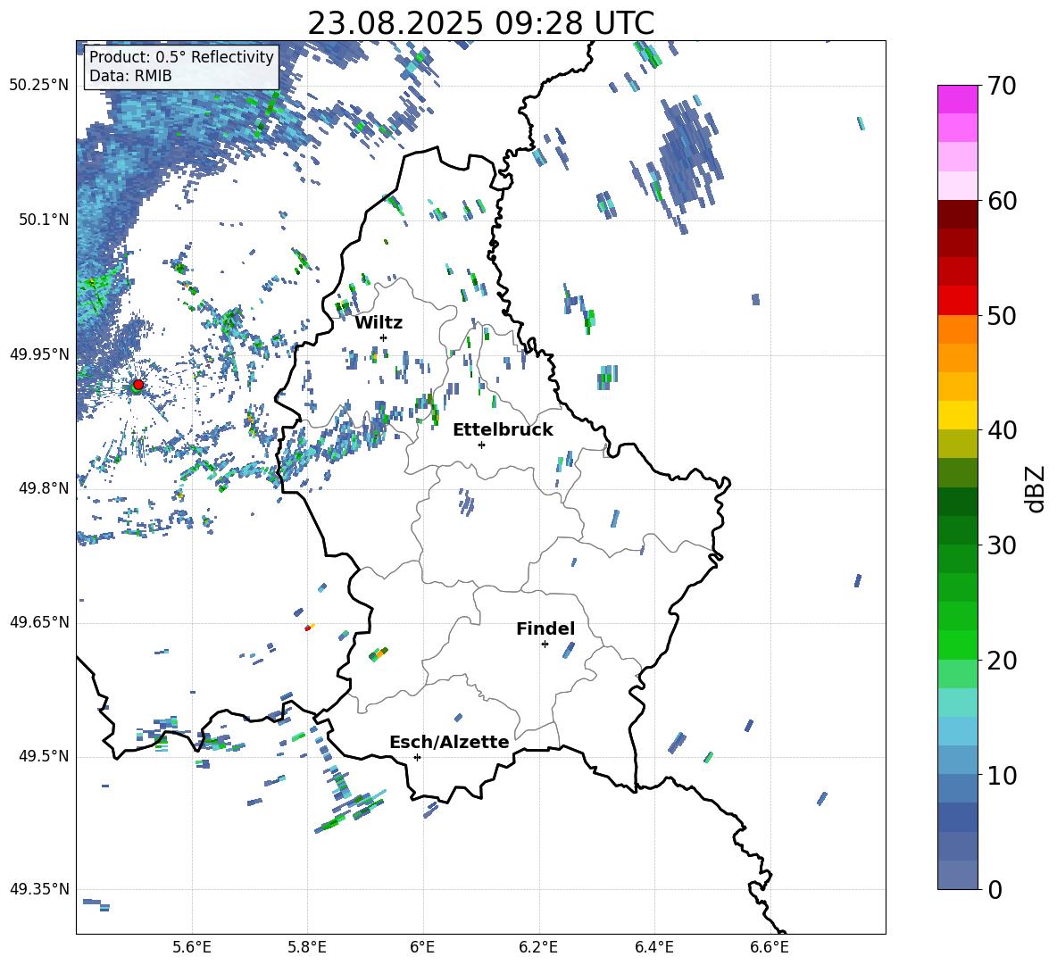Click the bright green colorbar swatch at 20
The width and height of the screenshot is (1057, 965).
point(957,645)
